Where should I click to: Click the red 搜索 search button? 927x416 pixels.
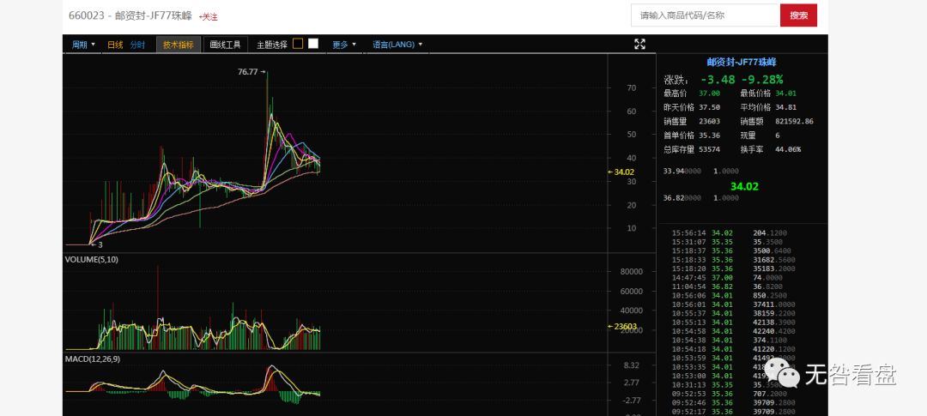pos(799,15)
